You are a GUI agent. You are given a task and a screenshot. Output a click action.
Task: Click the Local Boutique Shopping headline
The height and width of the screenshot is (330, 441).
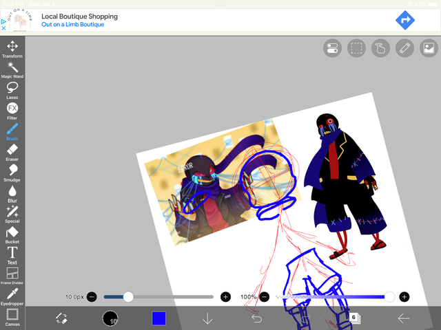[x=80, y=16]
